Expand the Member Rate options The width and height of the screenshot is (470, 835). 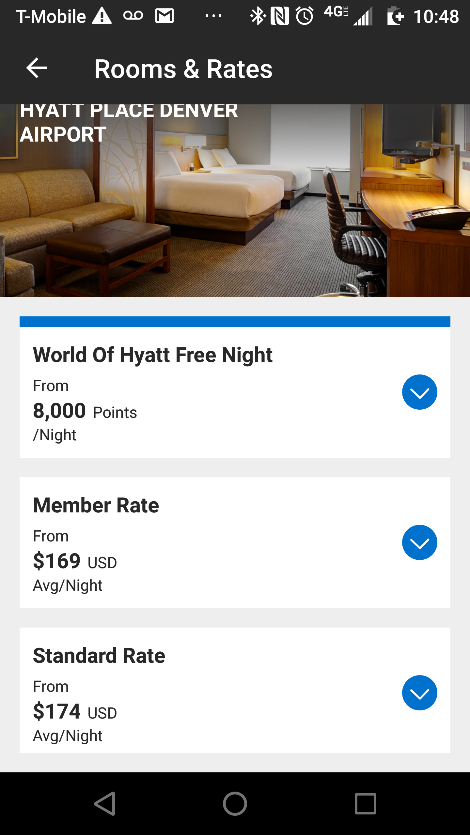419,542
